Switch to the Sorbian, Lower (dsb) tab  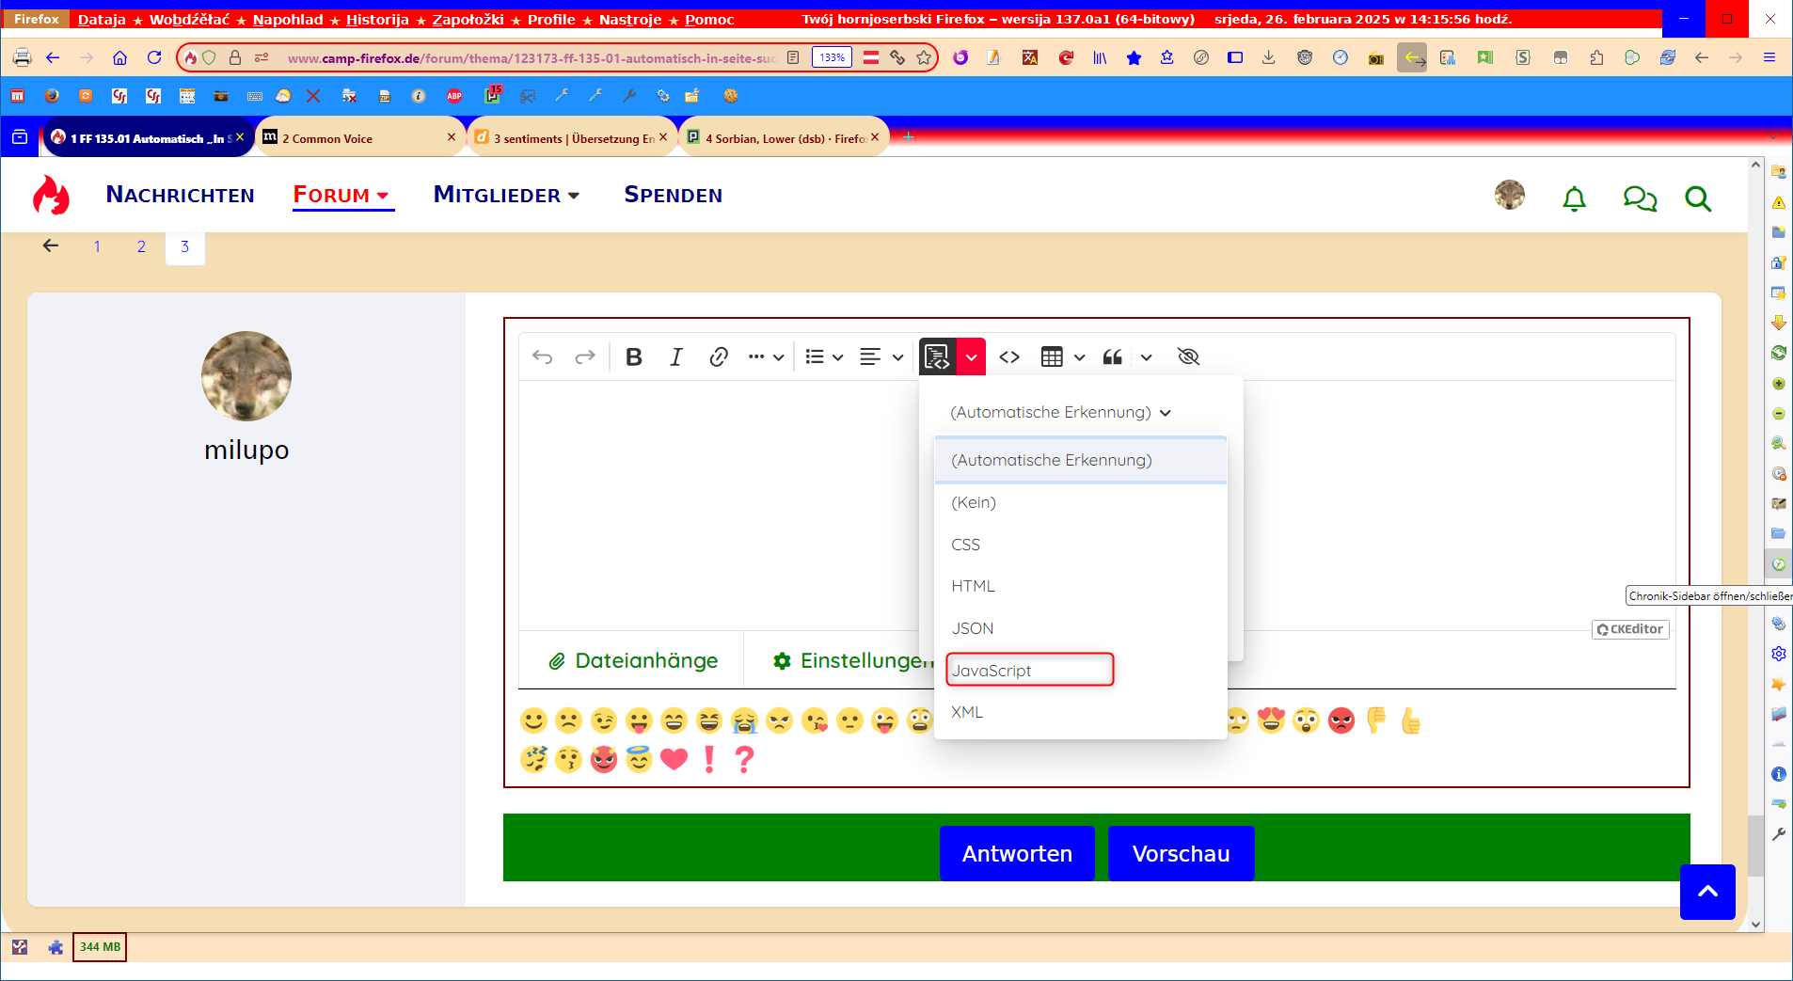784,138
